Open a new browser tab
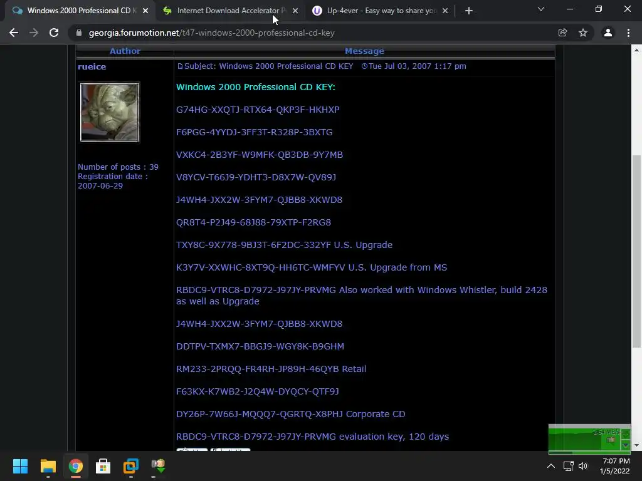642x481 pixels. click(469, 11)
